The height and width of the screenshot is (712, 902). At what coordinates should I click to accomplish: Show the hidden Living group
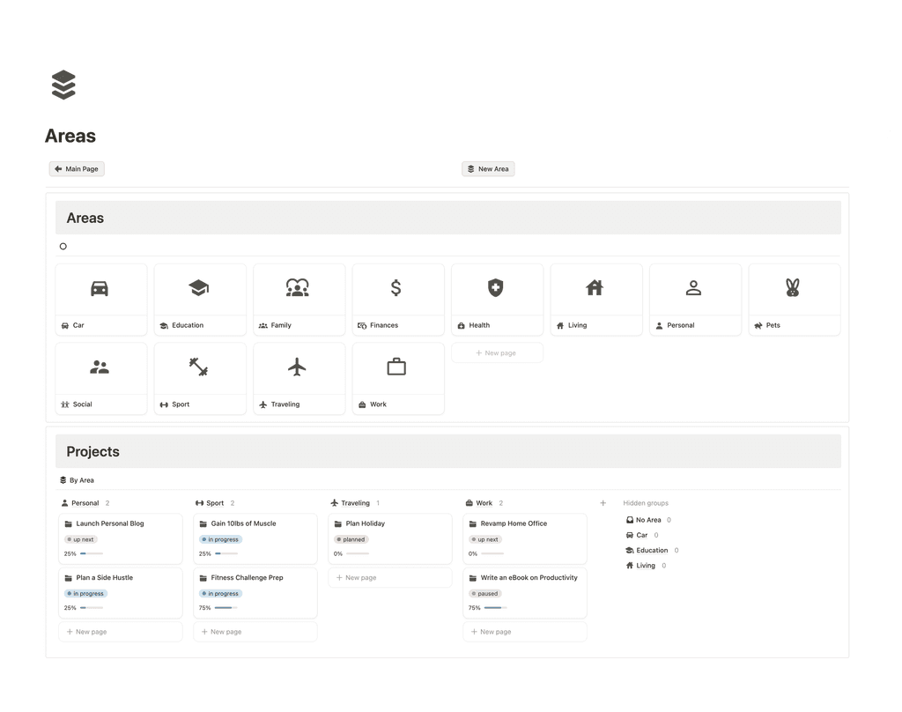[646, 565]
